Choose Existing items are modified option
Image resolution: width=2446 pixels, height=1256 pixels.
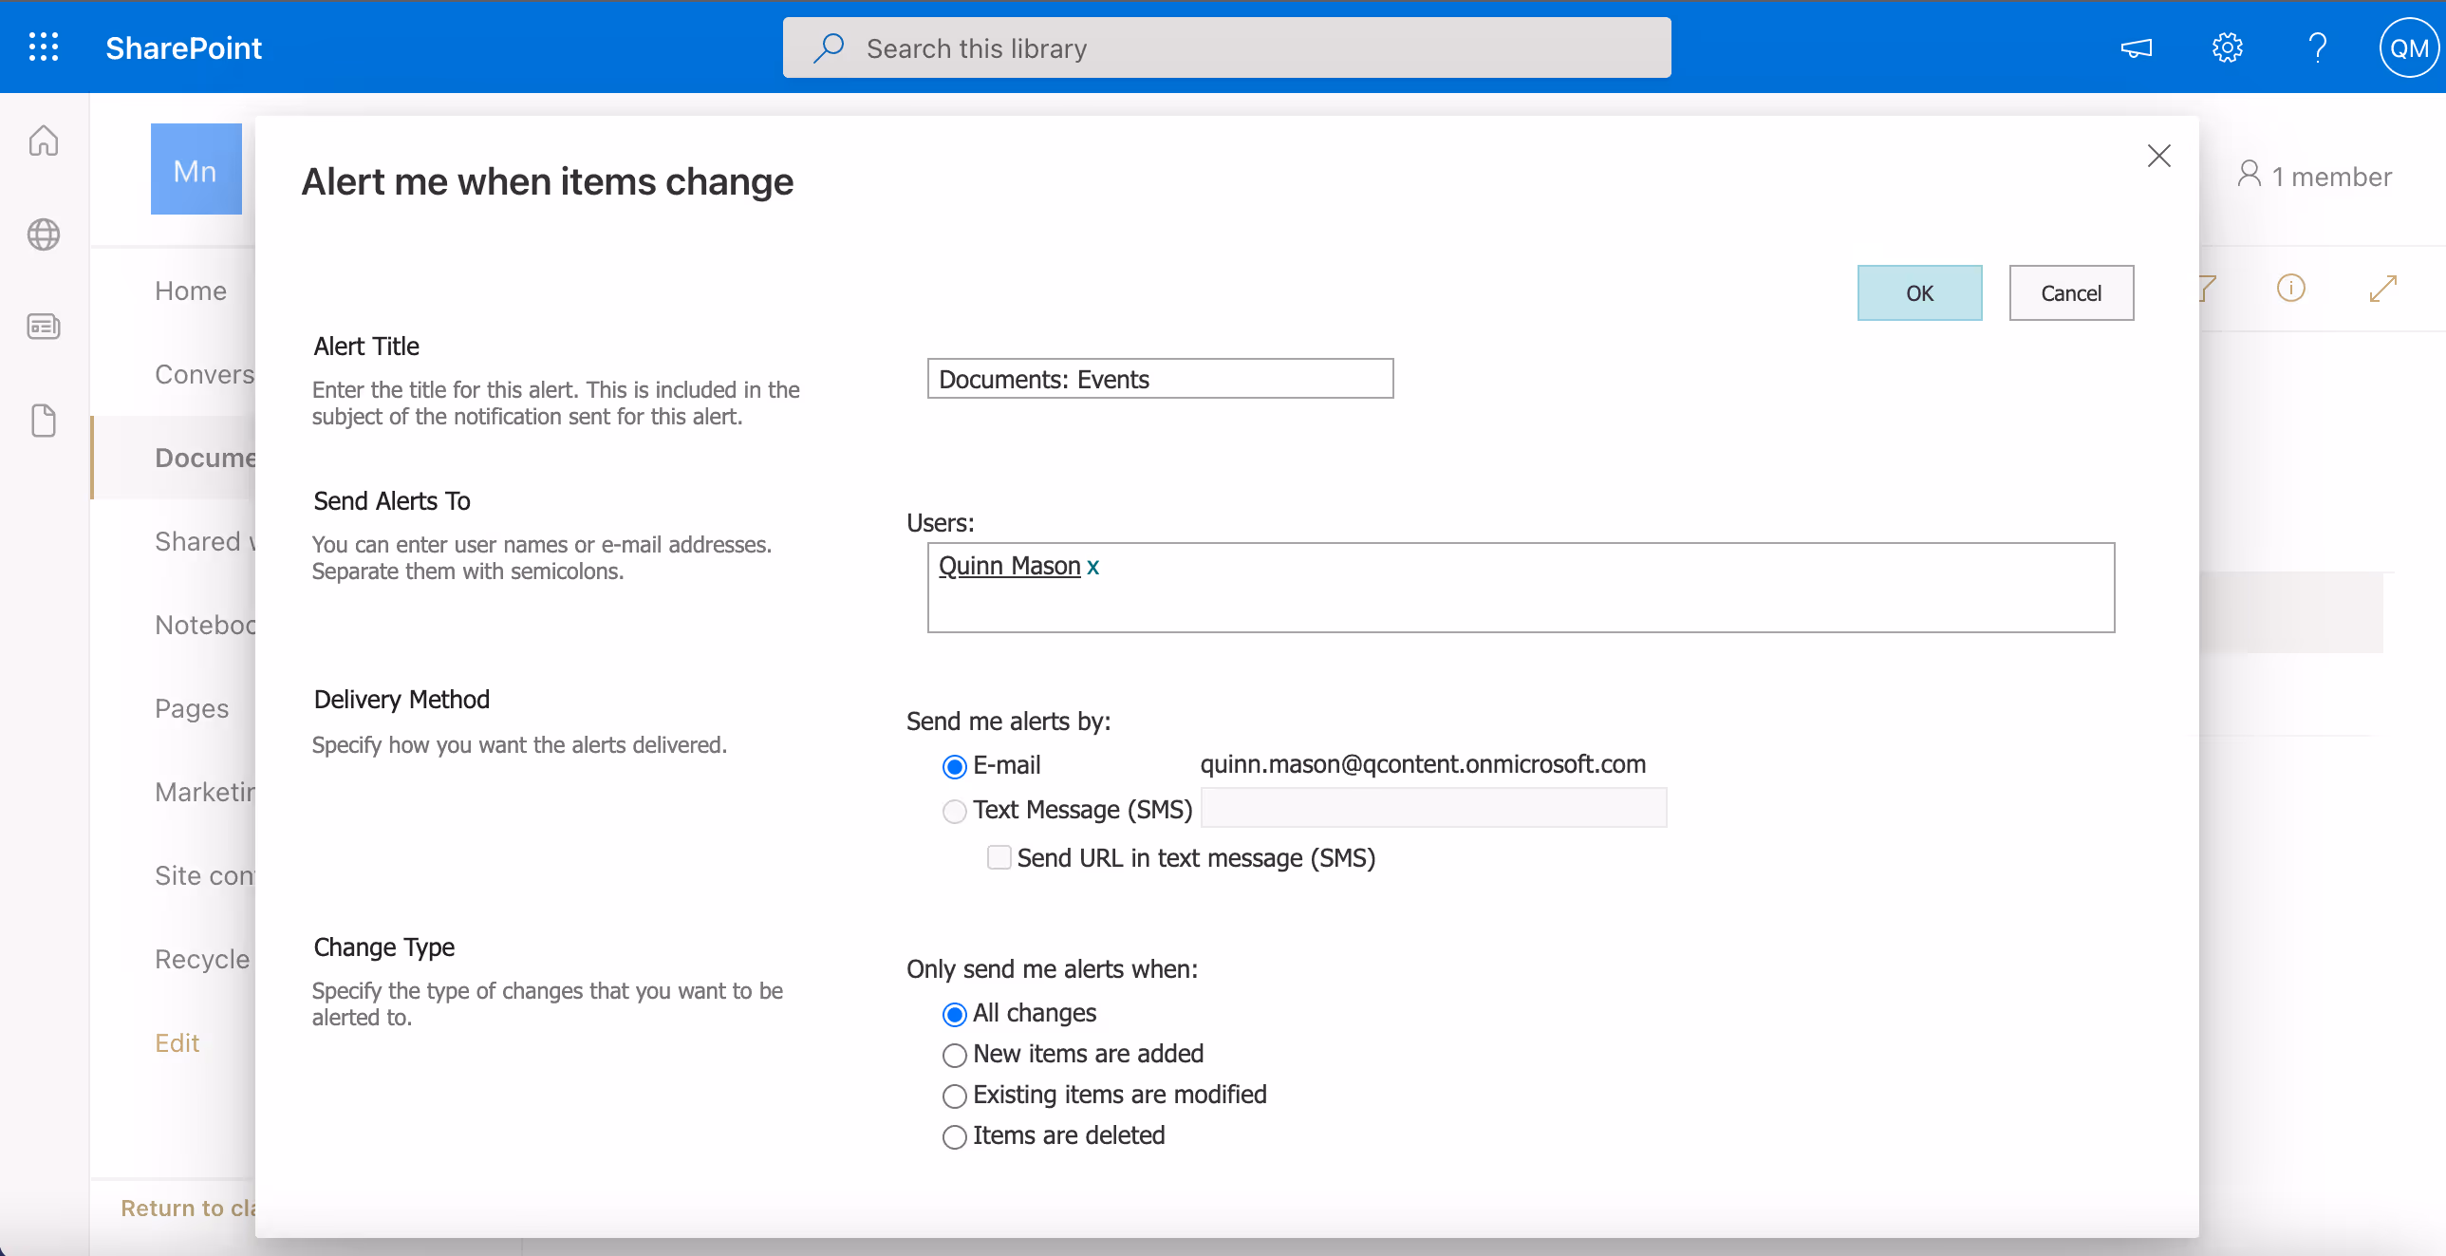954,1096
